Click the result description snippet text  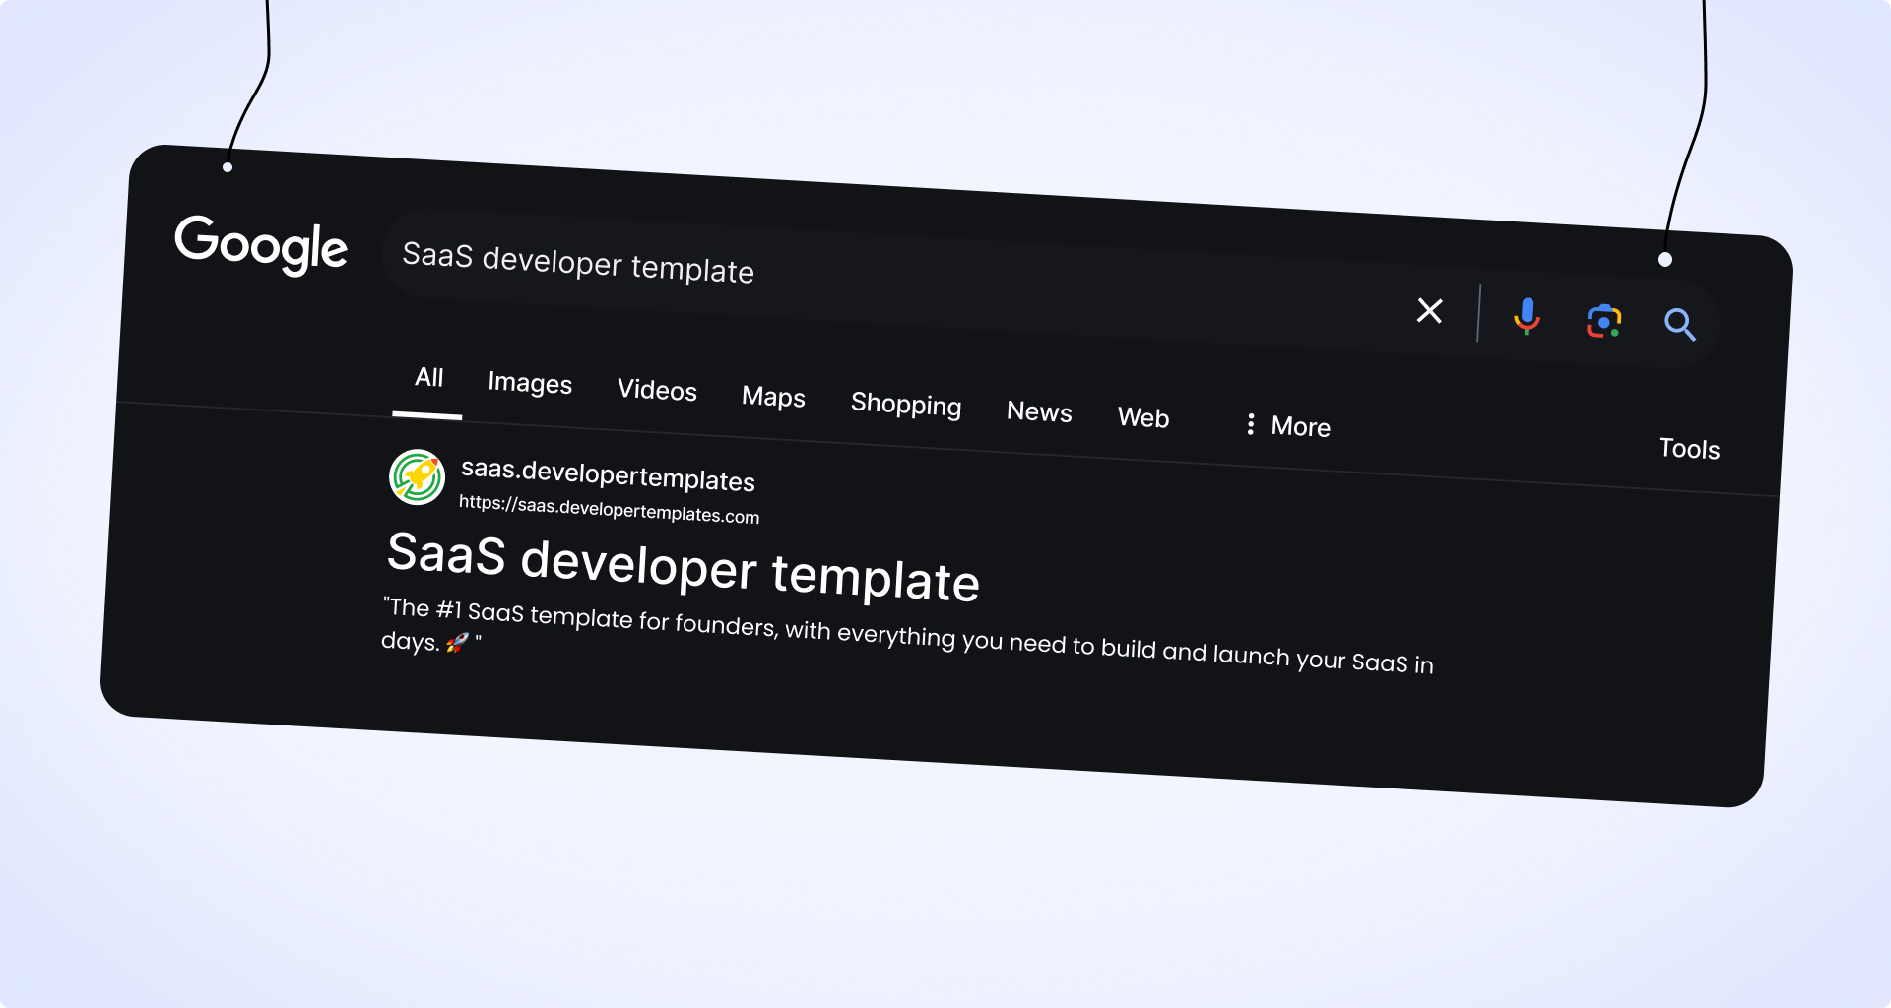pos(906,636)
